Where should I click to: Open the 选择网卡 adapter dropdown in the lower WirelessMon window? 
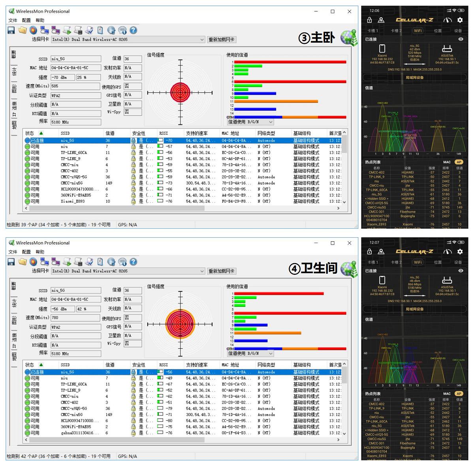point(128,271)
